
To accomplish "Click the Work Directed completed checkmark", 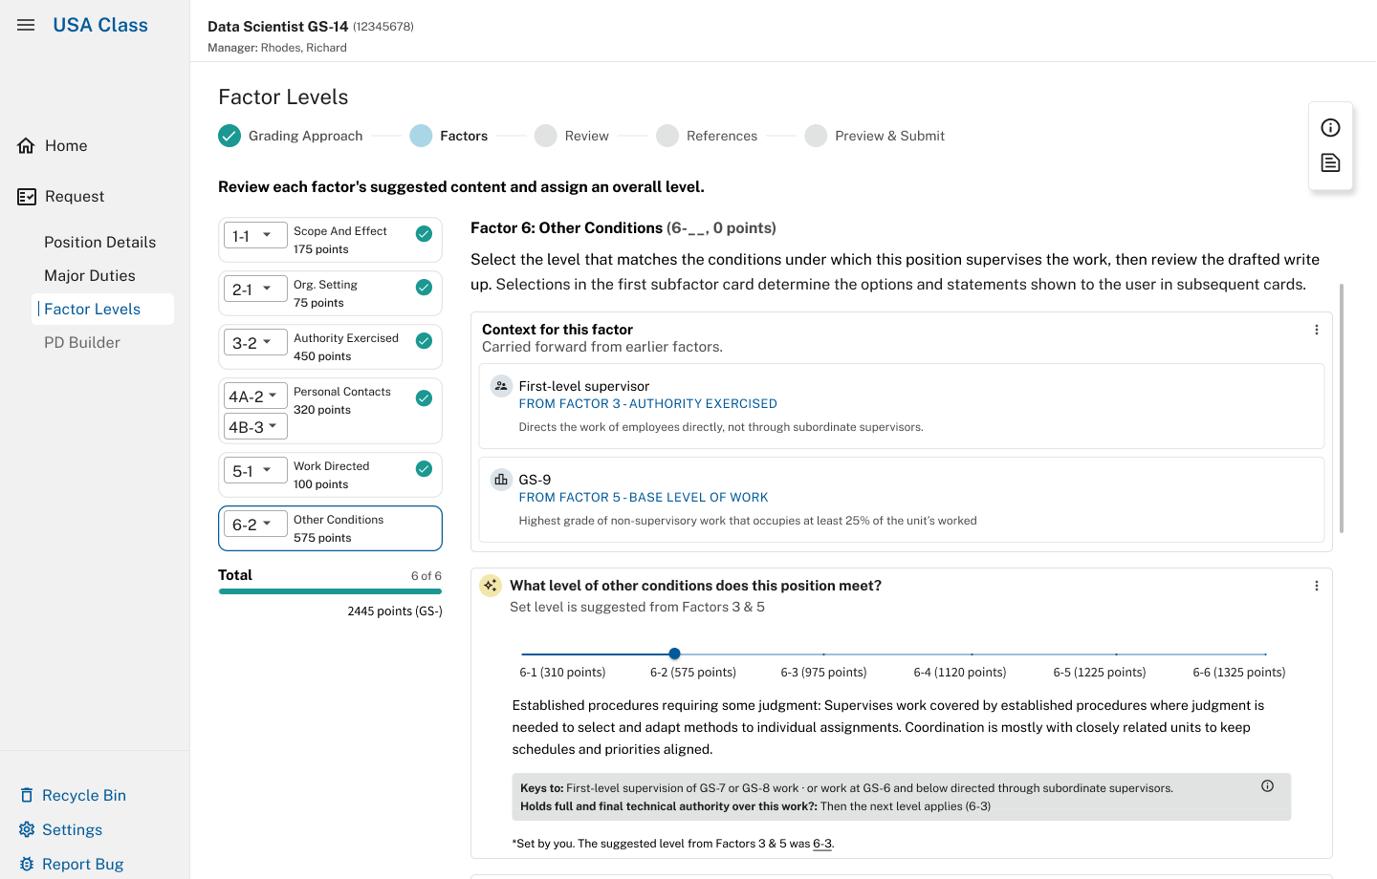I will (x=424, y=469).
